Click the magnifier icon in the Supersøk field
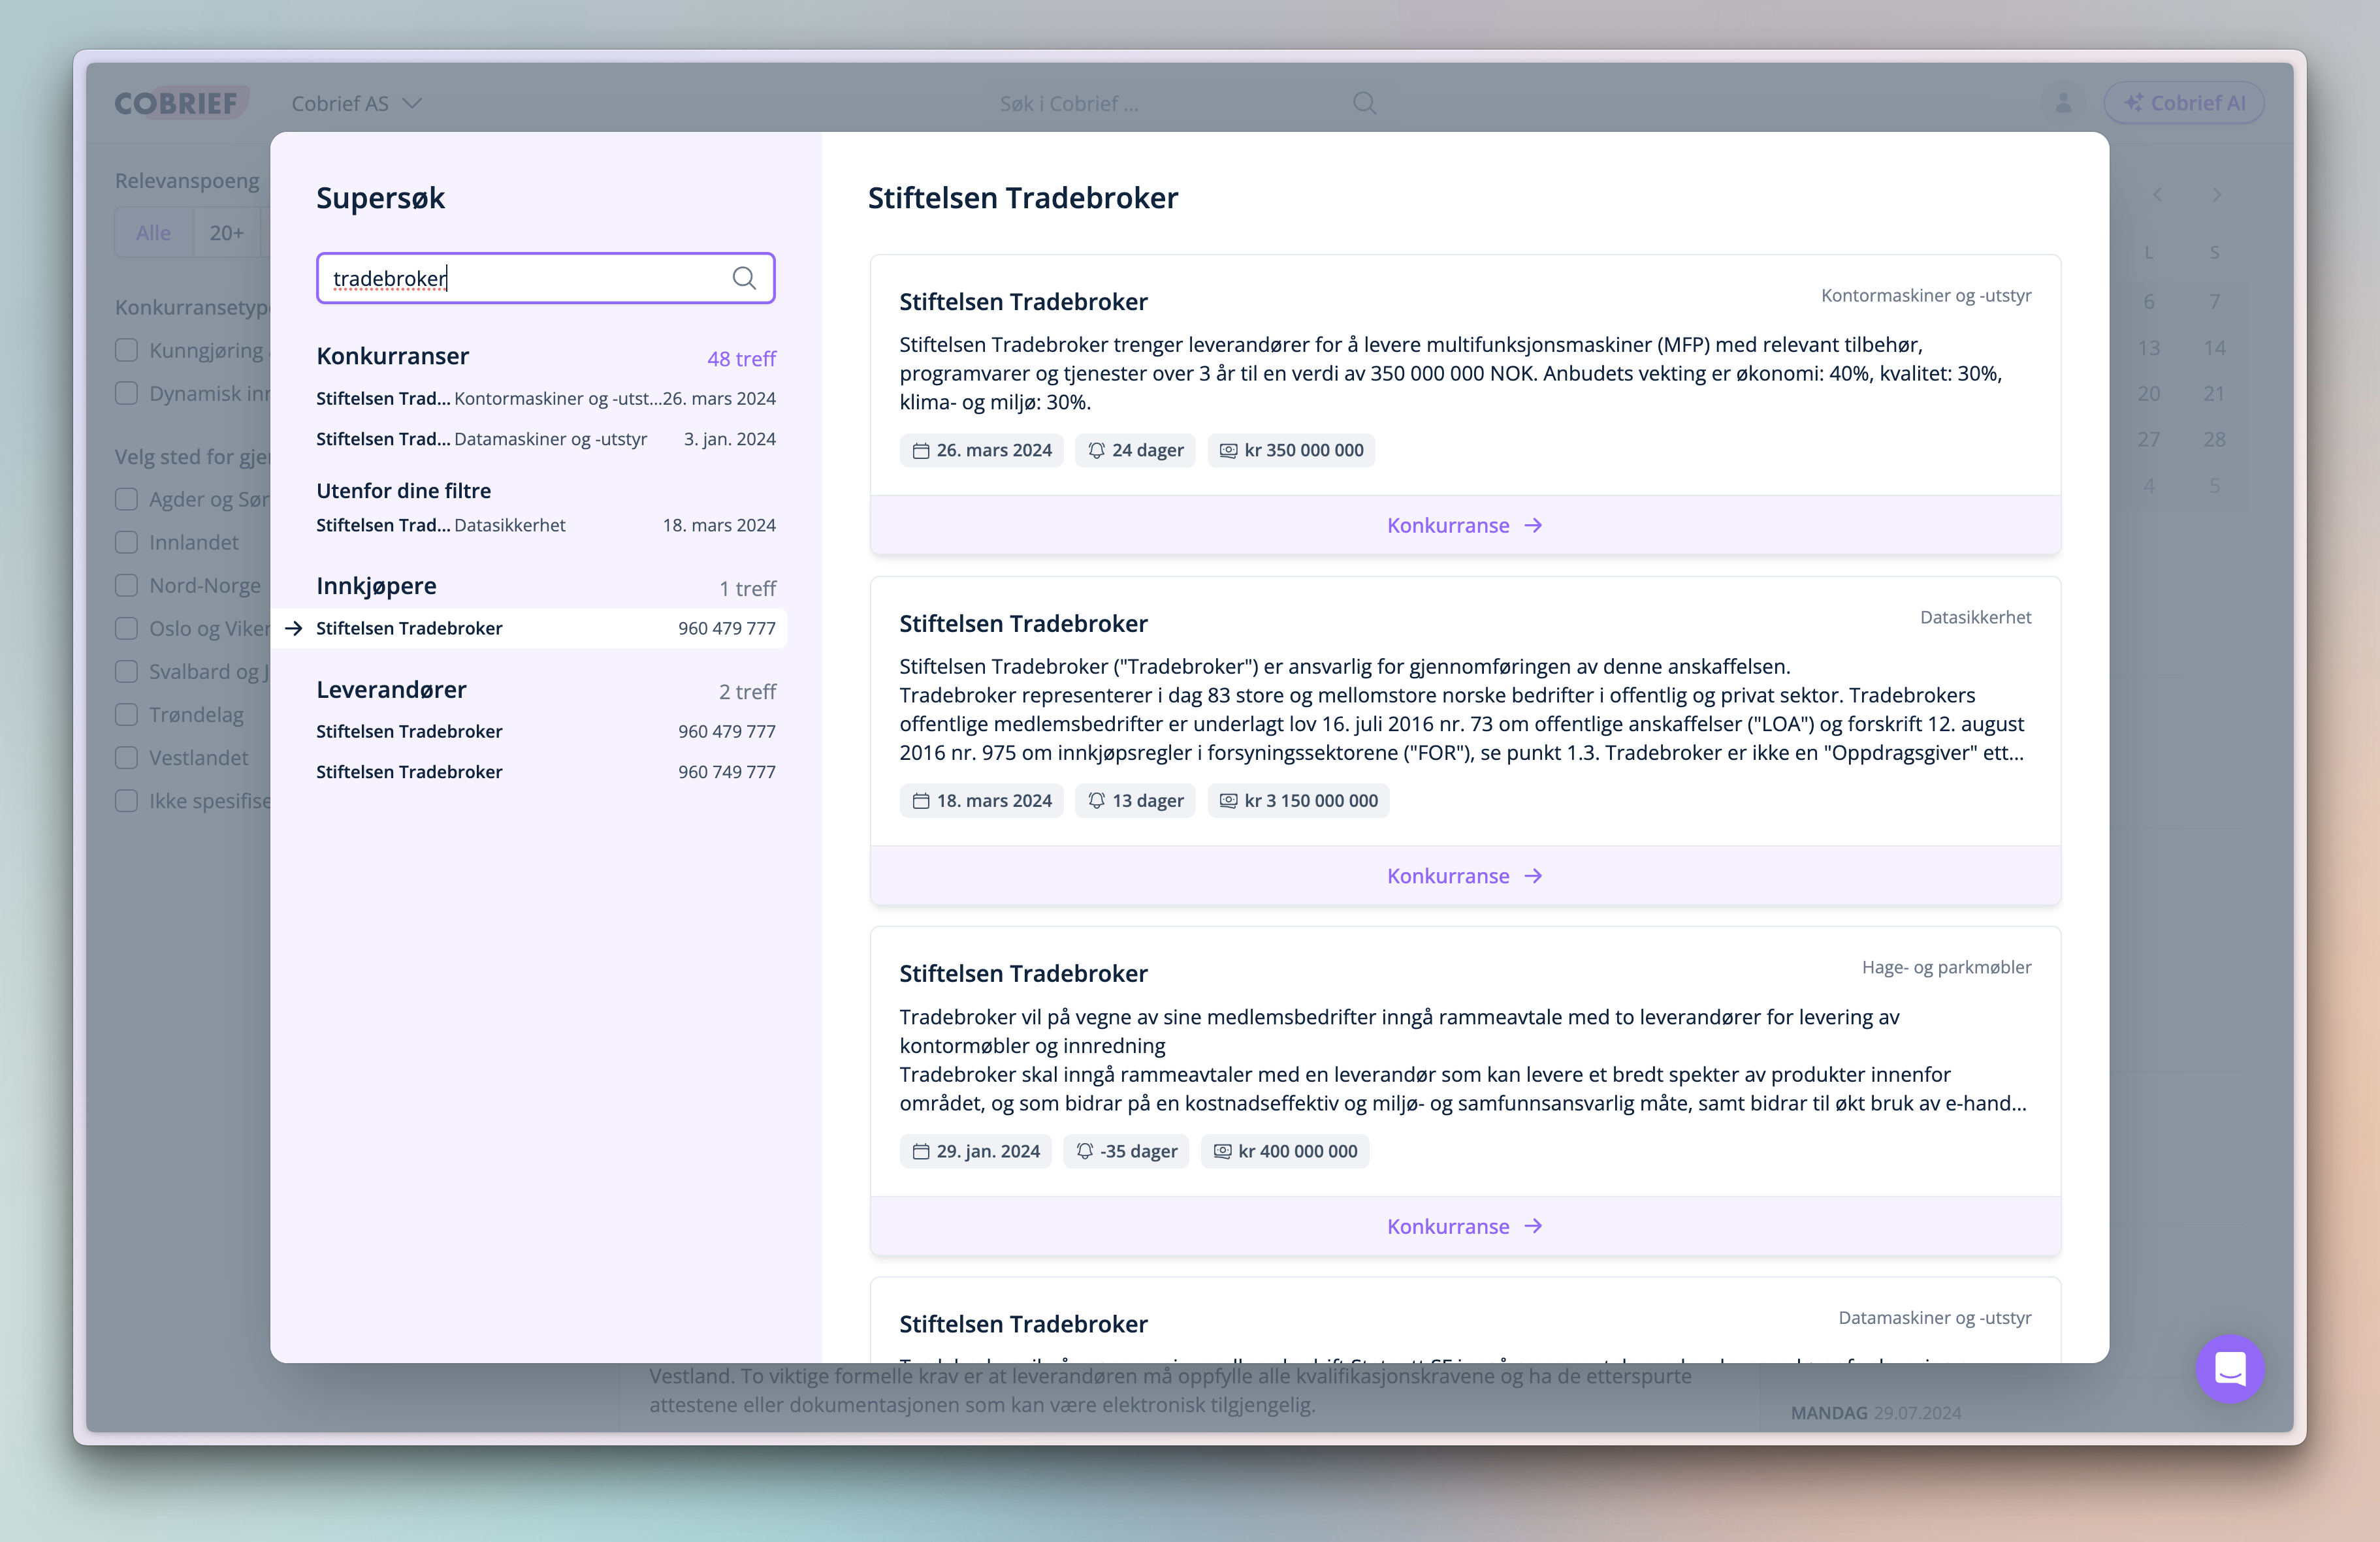This screenshot has height=1542, width=2380. [743, 278]
